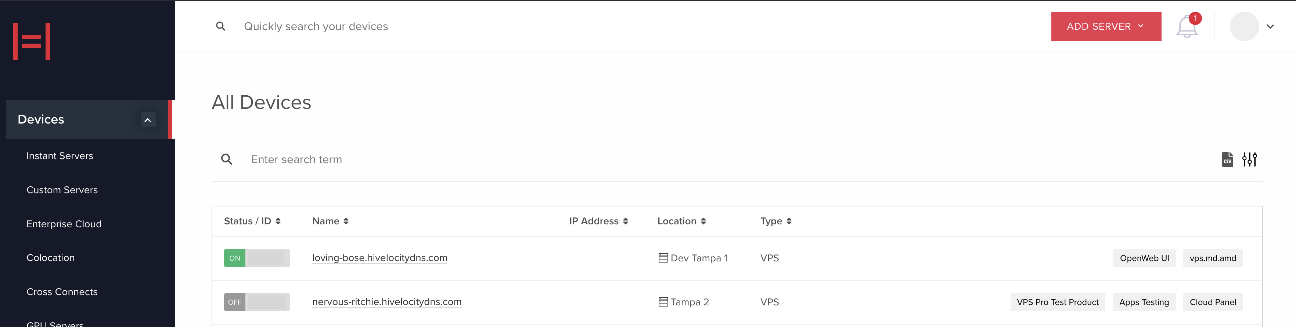The width and height of the screenshot is (1296, 327).
Task: Click the device list search icon
Action: pos(227,159)
